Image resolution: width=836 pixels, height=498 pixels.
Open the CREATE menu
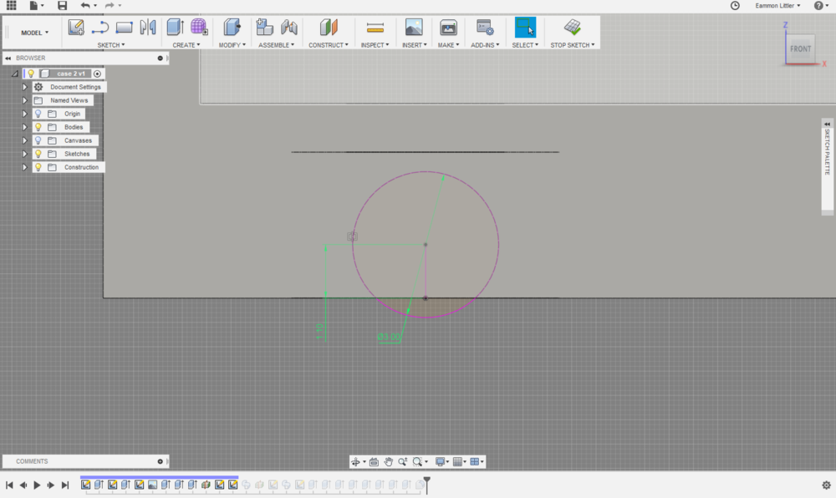point(186,45)
